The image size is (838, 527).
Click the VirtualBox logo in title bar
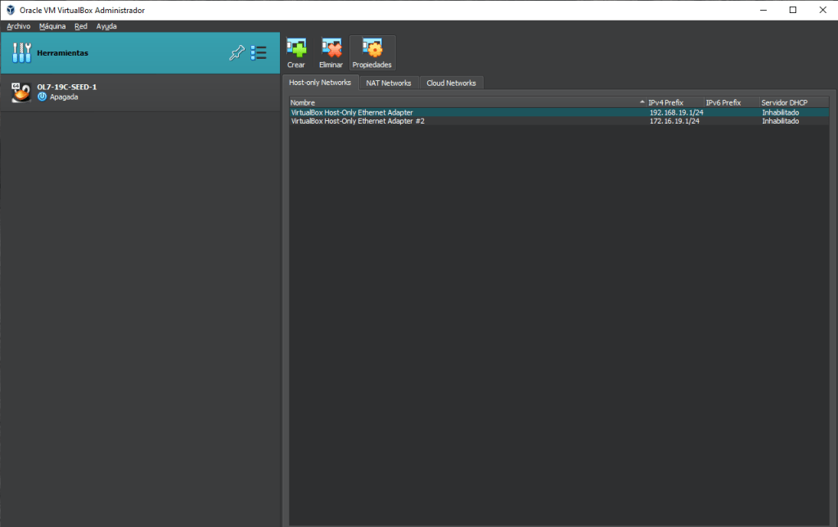[x=10, y=10]
